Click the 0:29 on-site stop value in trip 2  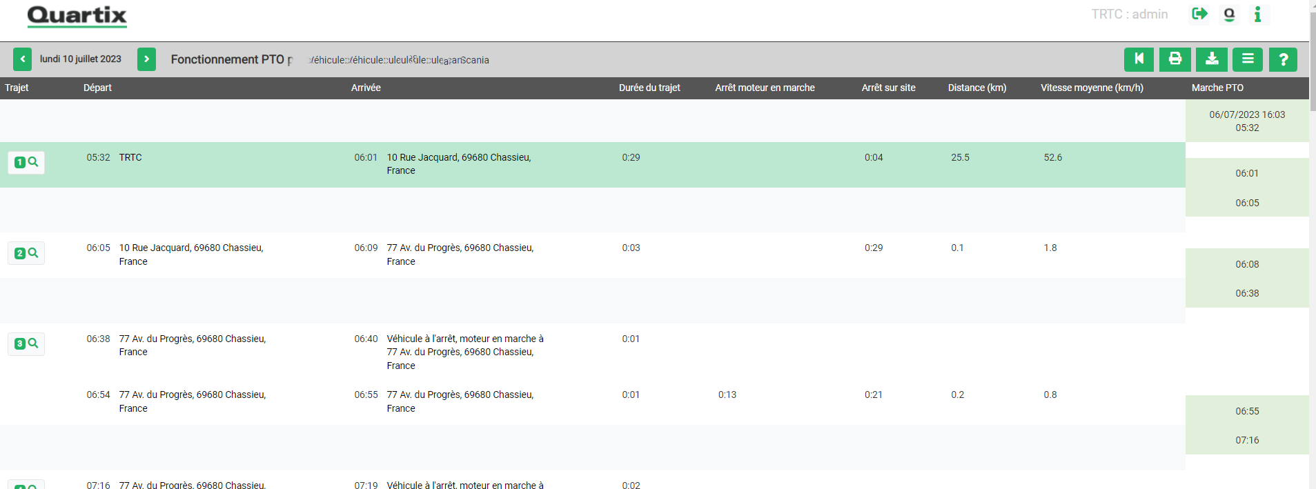pos(874,248)
